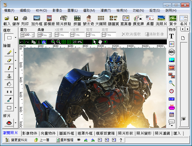Click the 儲存 save floppy icon
This screenshot has width=192, height=146.
click(x=16, y=18)
